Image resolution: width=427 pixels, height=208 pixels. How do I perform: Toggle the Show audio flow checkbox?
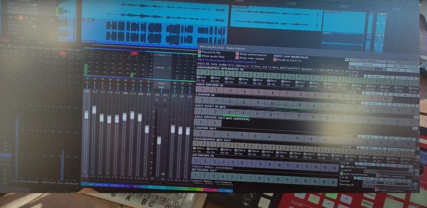[199, 56]
